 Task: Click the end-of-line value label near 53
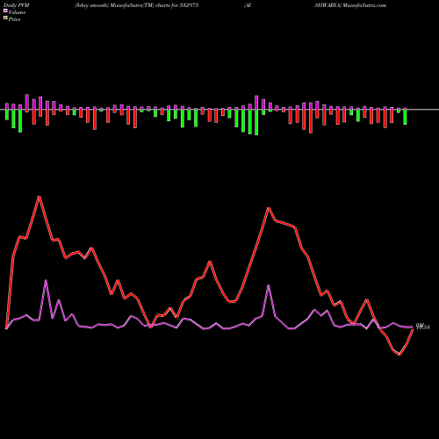pos(423,327)
